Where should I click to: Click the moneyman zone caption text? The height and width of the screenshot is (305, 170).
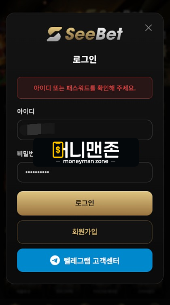pyautogui.click(x=86, y=161)
